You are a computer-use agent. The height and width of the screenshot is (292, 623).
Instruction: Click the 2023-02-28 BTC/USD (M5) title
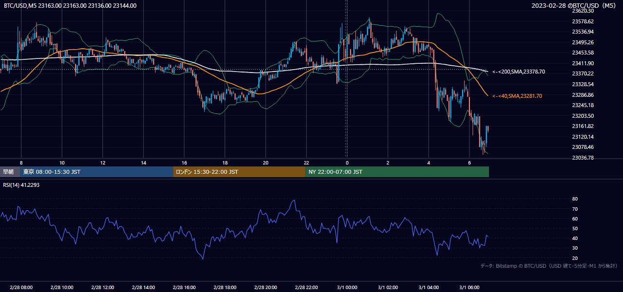(x=575, y=6)
